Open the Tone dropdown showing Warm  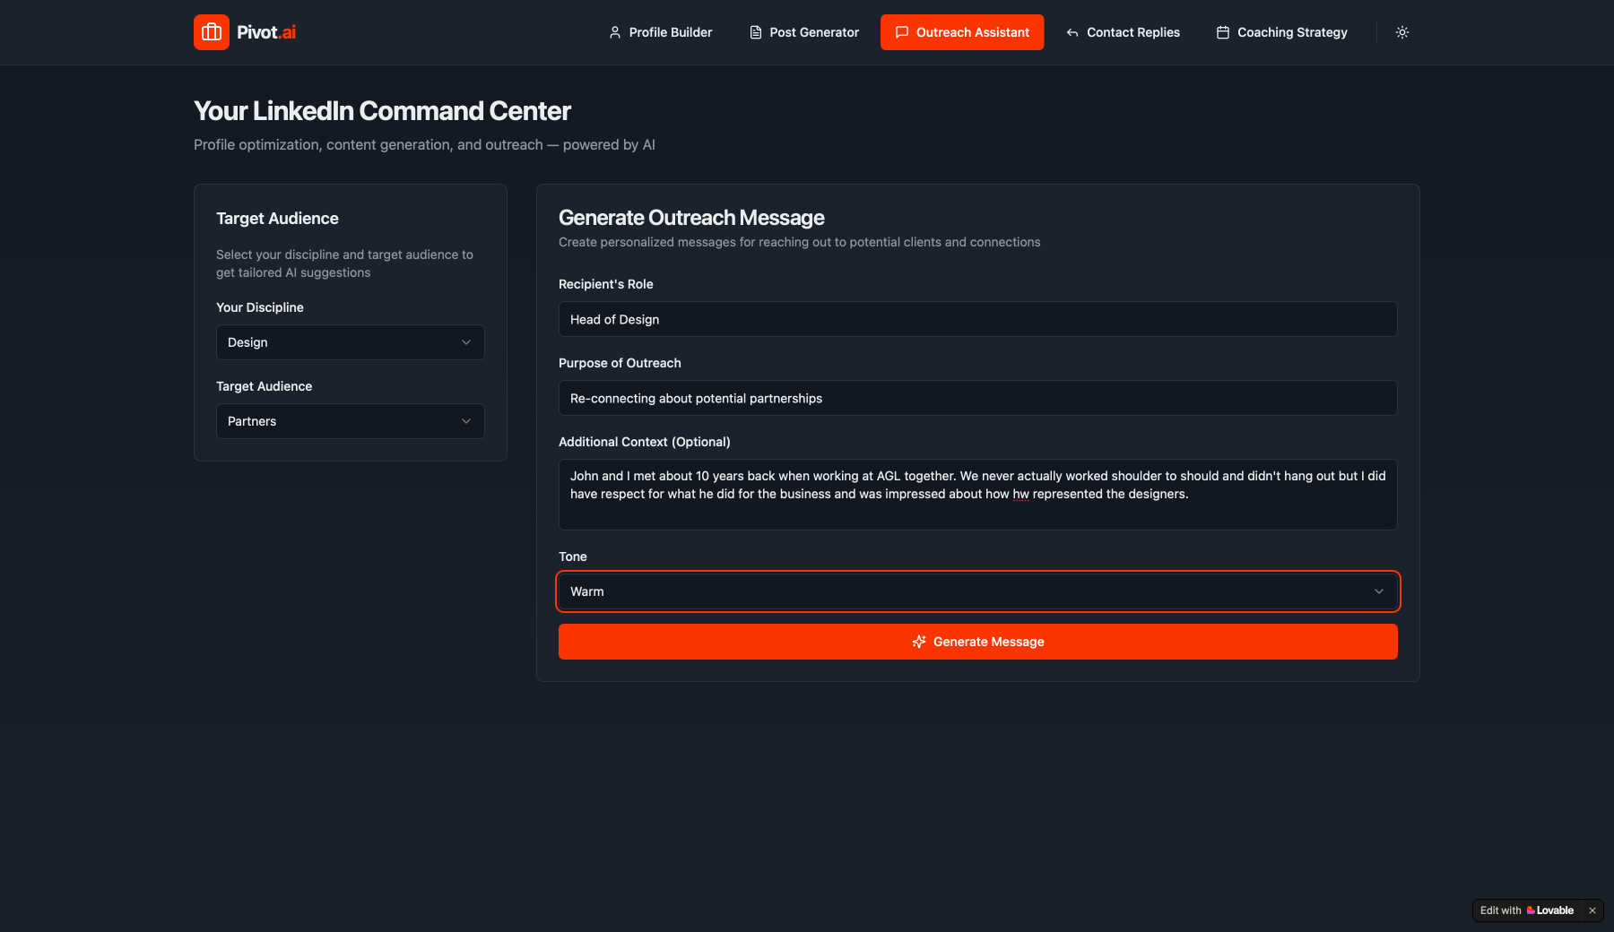pyautogui.click(x=978, y=591)
